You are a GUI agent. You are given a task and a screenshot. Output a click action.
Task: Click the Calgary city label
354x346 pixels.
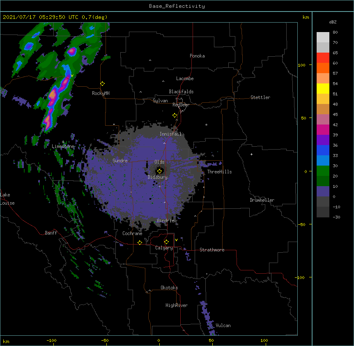tap(164, 248)
